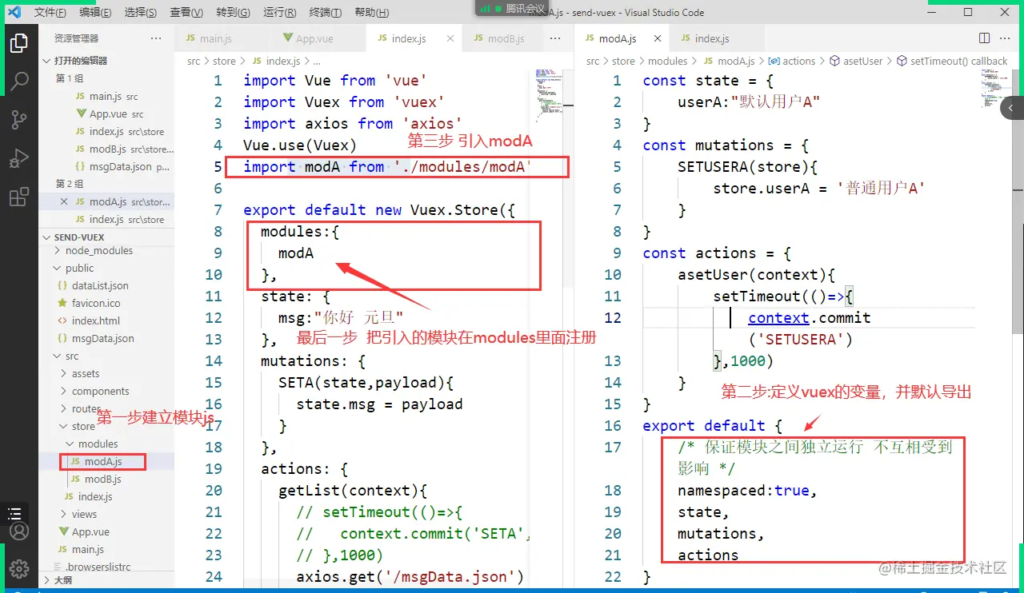Viewport: 1024px width, 593px height.
Task: Open the 查看(V) menu
Action: click(x=186, y=13)
